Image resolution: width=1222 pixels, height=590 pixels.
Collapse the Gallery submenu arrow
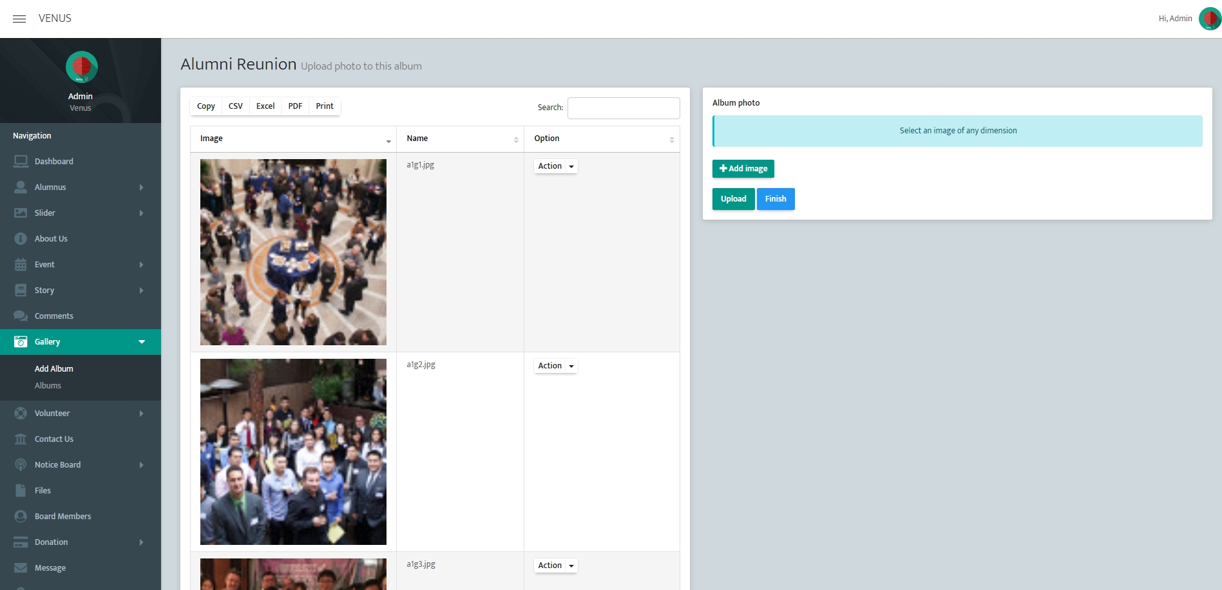click(x=142, y=342)
